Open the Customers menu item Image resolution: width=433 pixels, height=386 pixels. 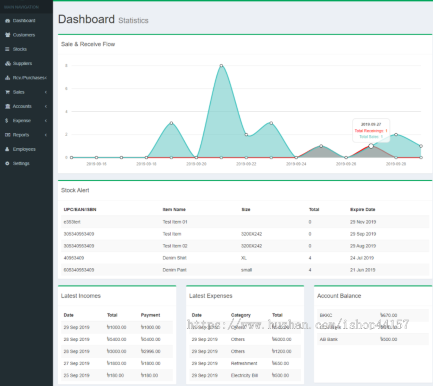coord(26,35)
